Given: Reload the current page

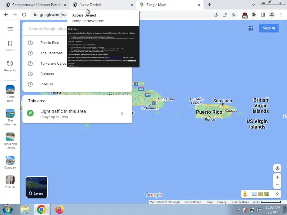Looking at the screenshot, I should pyautogui.click(x=24, y=15).
